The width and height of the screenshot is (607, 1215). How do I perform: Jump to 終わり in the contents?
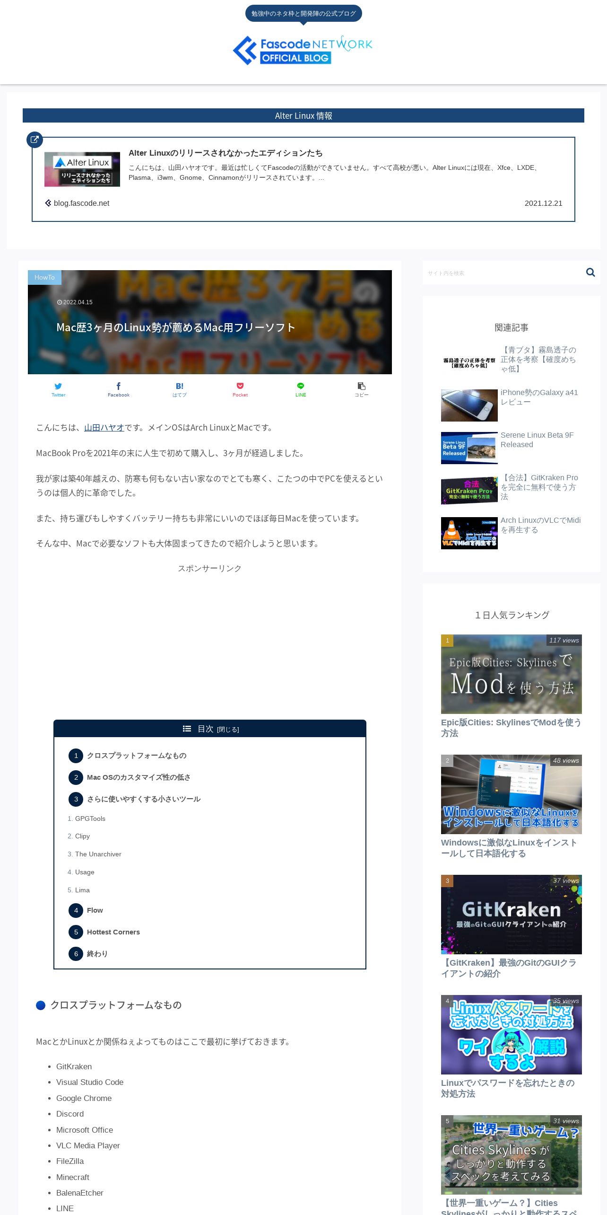97,954
